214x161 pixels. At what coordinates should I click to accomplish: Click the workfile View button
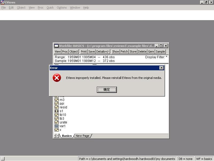58,52
